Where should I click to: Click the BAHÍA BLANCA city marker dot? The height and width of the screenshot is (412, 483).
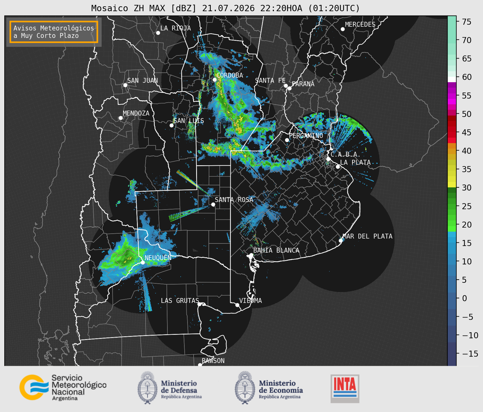(x=251, y=255)
